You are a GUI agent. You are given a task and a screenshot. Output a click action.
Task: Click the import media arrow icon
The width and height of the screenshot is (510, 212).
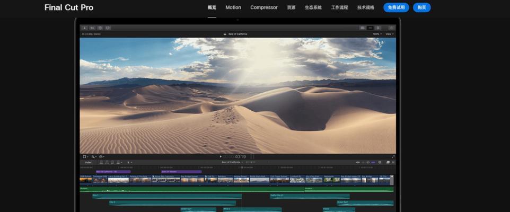point(84,28)
